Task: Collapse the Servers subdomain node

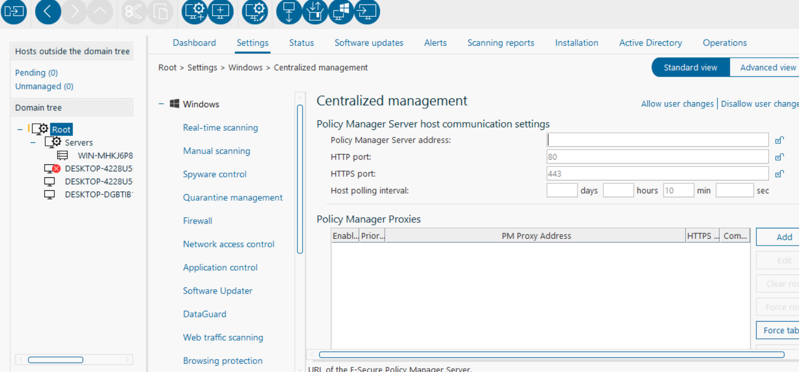Action: pos(33,142)
